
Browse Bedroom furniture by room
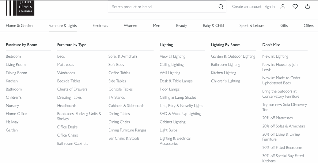pos(13,56)
